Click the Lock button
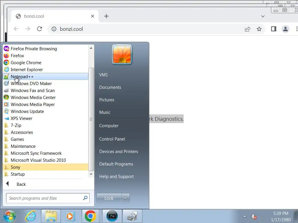298x223 pixels. pos(109,198)
